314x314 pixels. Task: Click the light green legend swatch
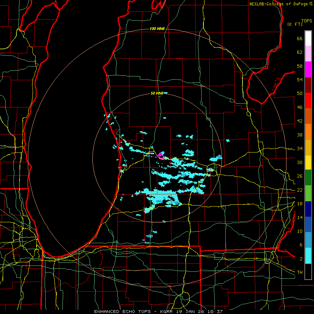pos(308,193)
